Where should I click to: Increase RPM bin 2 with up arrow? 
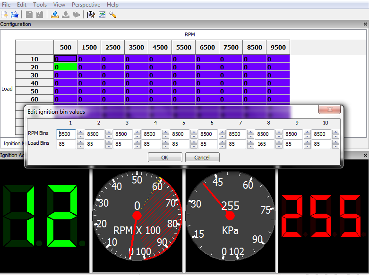(x=109, y=132)
